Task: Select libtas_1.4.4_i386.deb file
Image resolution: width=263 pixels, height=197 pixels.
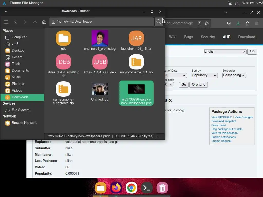Action: (x=100, y=64)
